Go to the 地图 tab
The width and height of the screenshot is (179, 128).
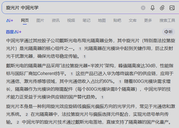[102, 20]
